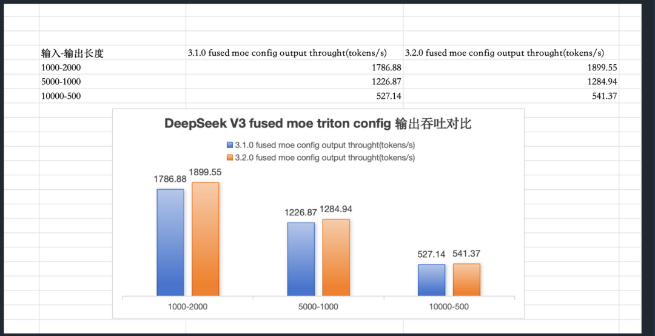This screenshot has height=336, width=655.
Task: Click the axis label 1000-2000 under the chart
Action: 187,307
